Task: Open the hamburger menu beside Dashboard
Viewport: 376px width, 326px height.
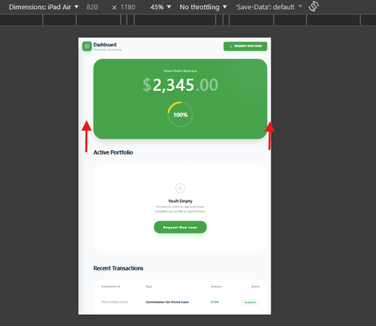Action: click(x=86, y=46)
